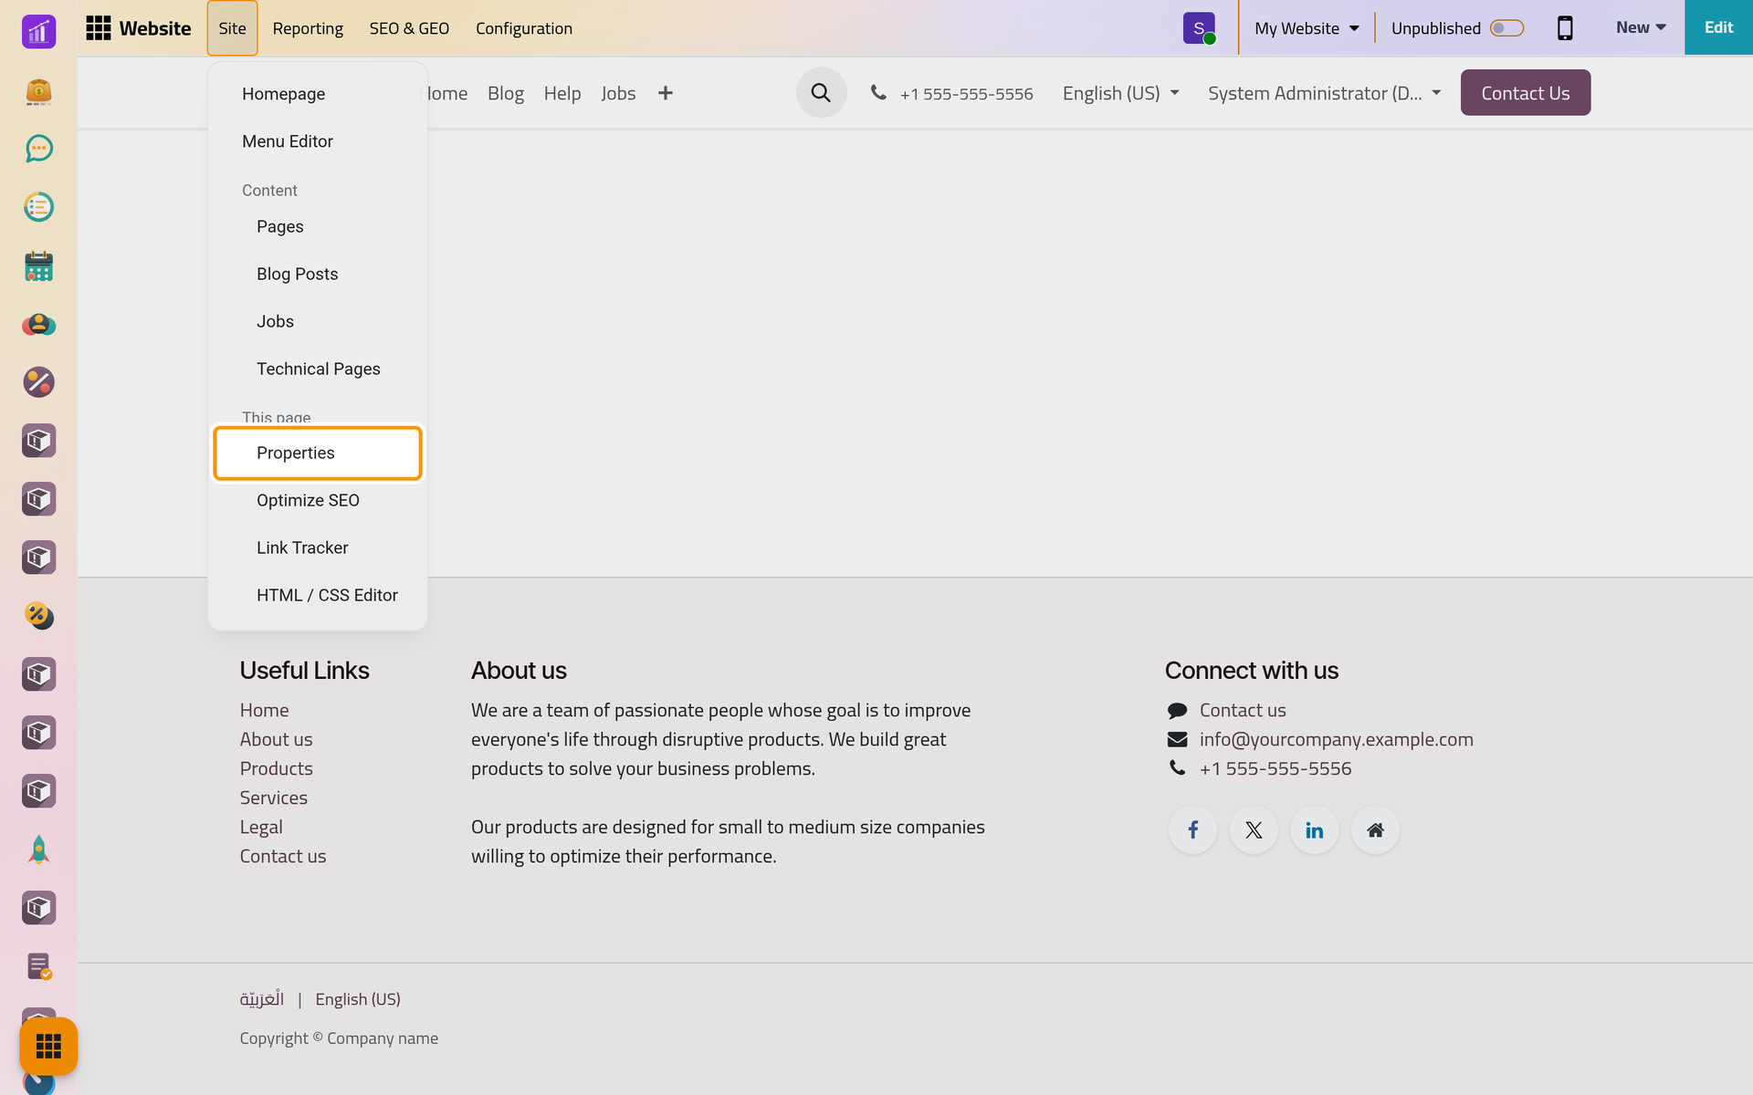This screenshot has height=1095, width=1753.
Task: Open the System Administrator user dropdown
Action: [1324, 93]
